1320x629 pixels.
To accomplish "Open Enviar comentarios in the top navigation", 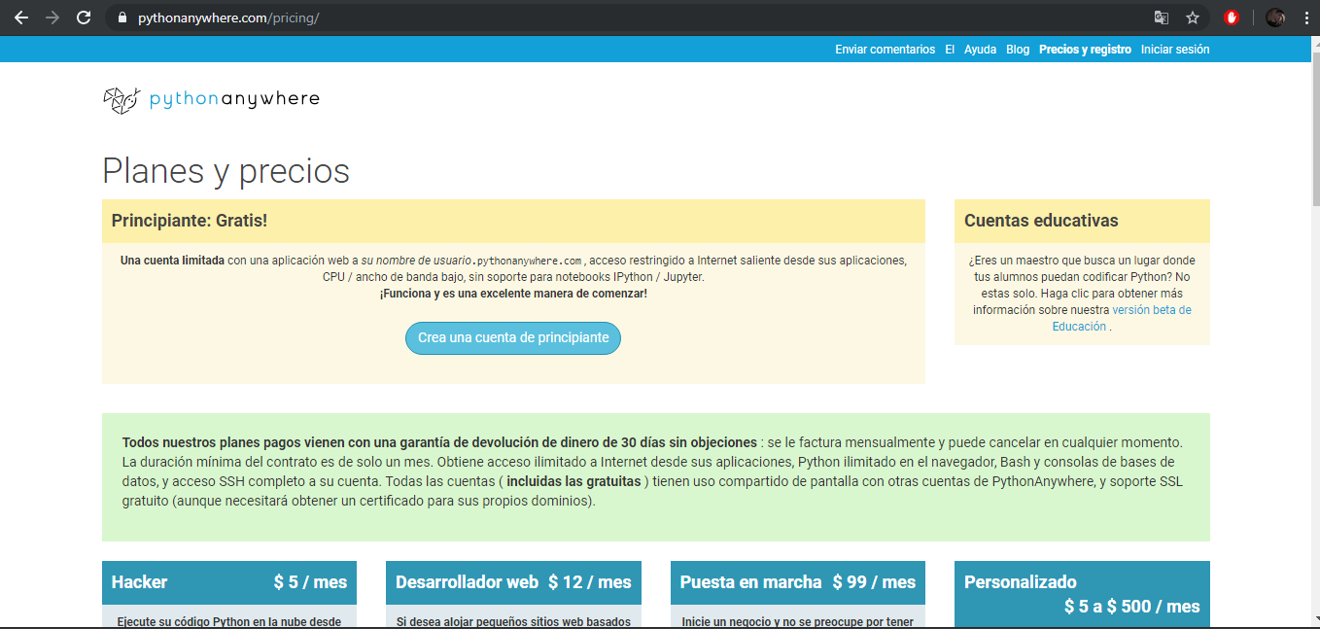I will [x=885, y=50].
